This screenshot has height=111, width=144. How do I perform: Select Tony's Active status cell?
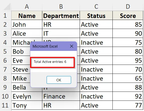pyautogui.click(x=96, y=105)
